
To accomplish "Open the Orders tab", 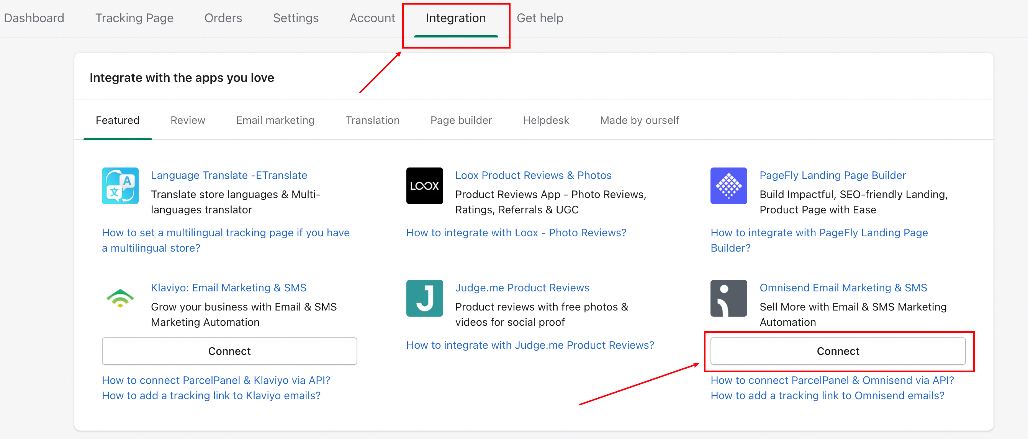I will (x=223, y=18).
